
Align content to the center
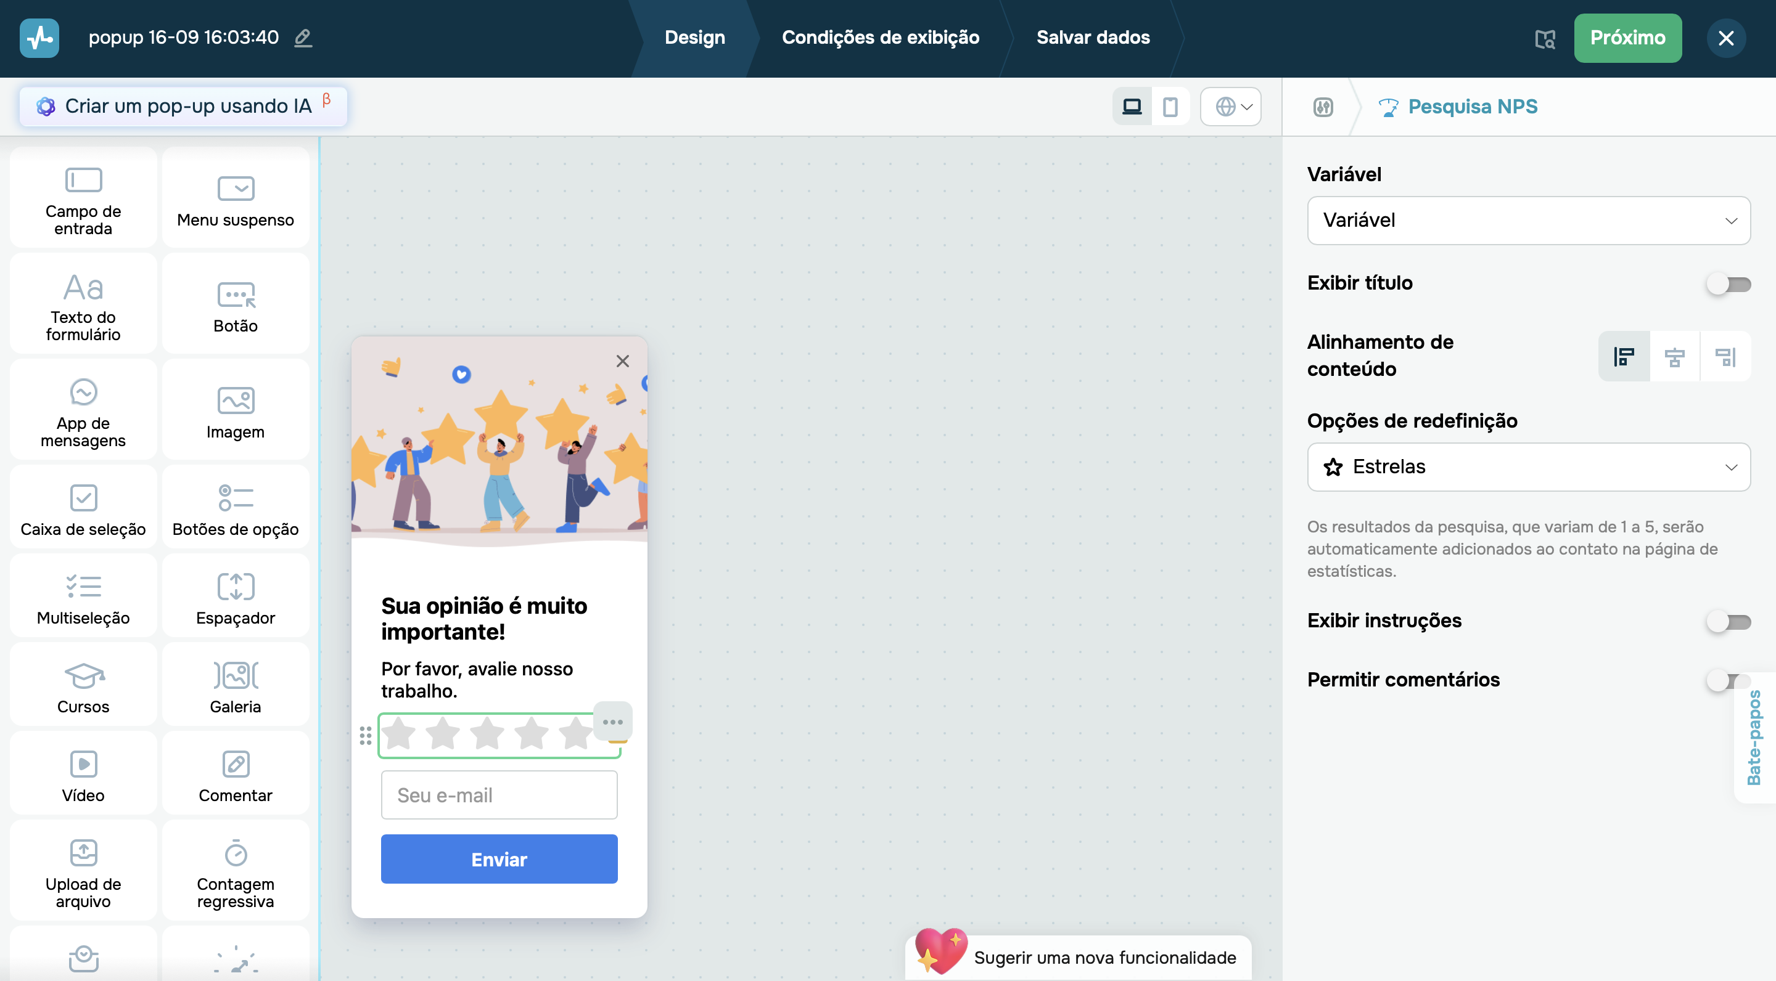[1674, 356]
